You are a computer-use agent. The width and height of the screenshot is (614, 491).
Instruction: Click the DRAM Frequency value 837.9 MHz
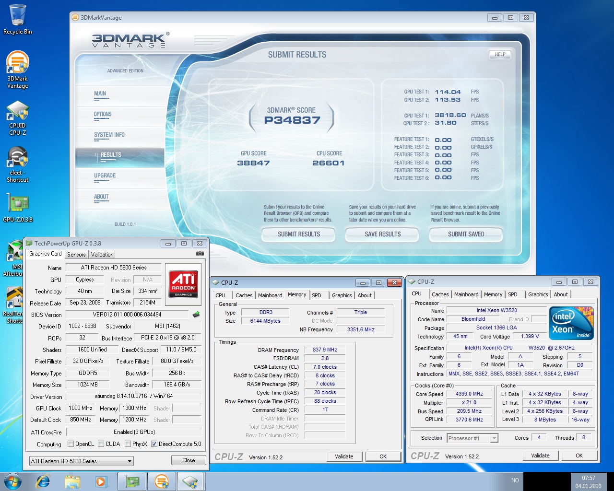(325, 350)
